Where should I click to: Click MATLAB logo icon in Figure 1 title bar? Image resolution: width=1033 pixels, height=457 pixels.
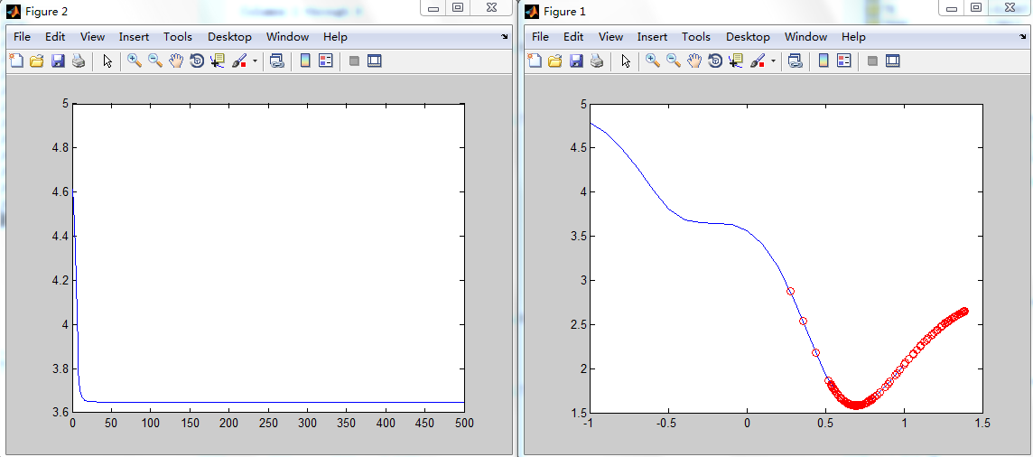(532, 11)
